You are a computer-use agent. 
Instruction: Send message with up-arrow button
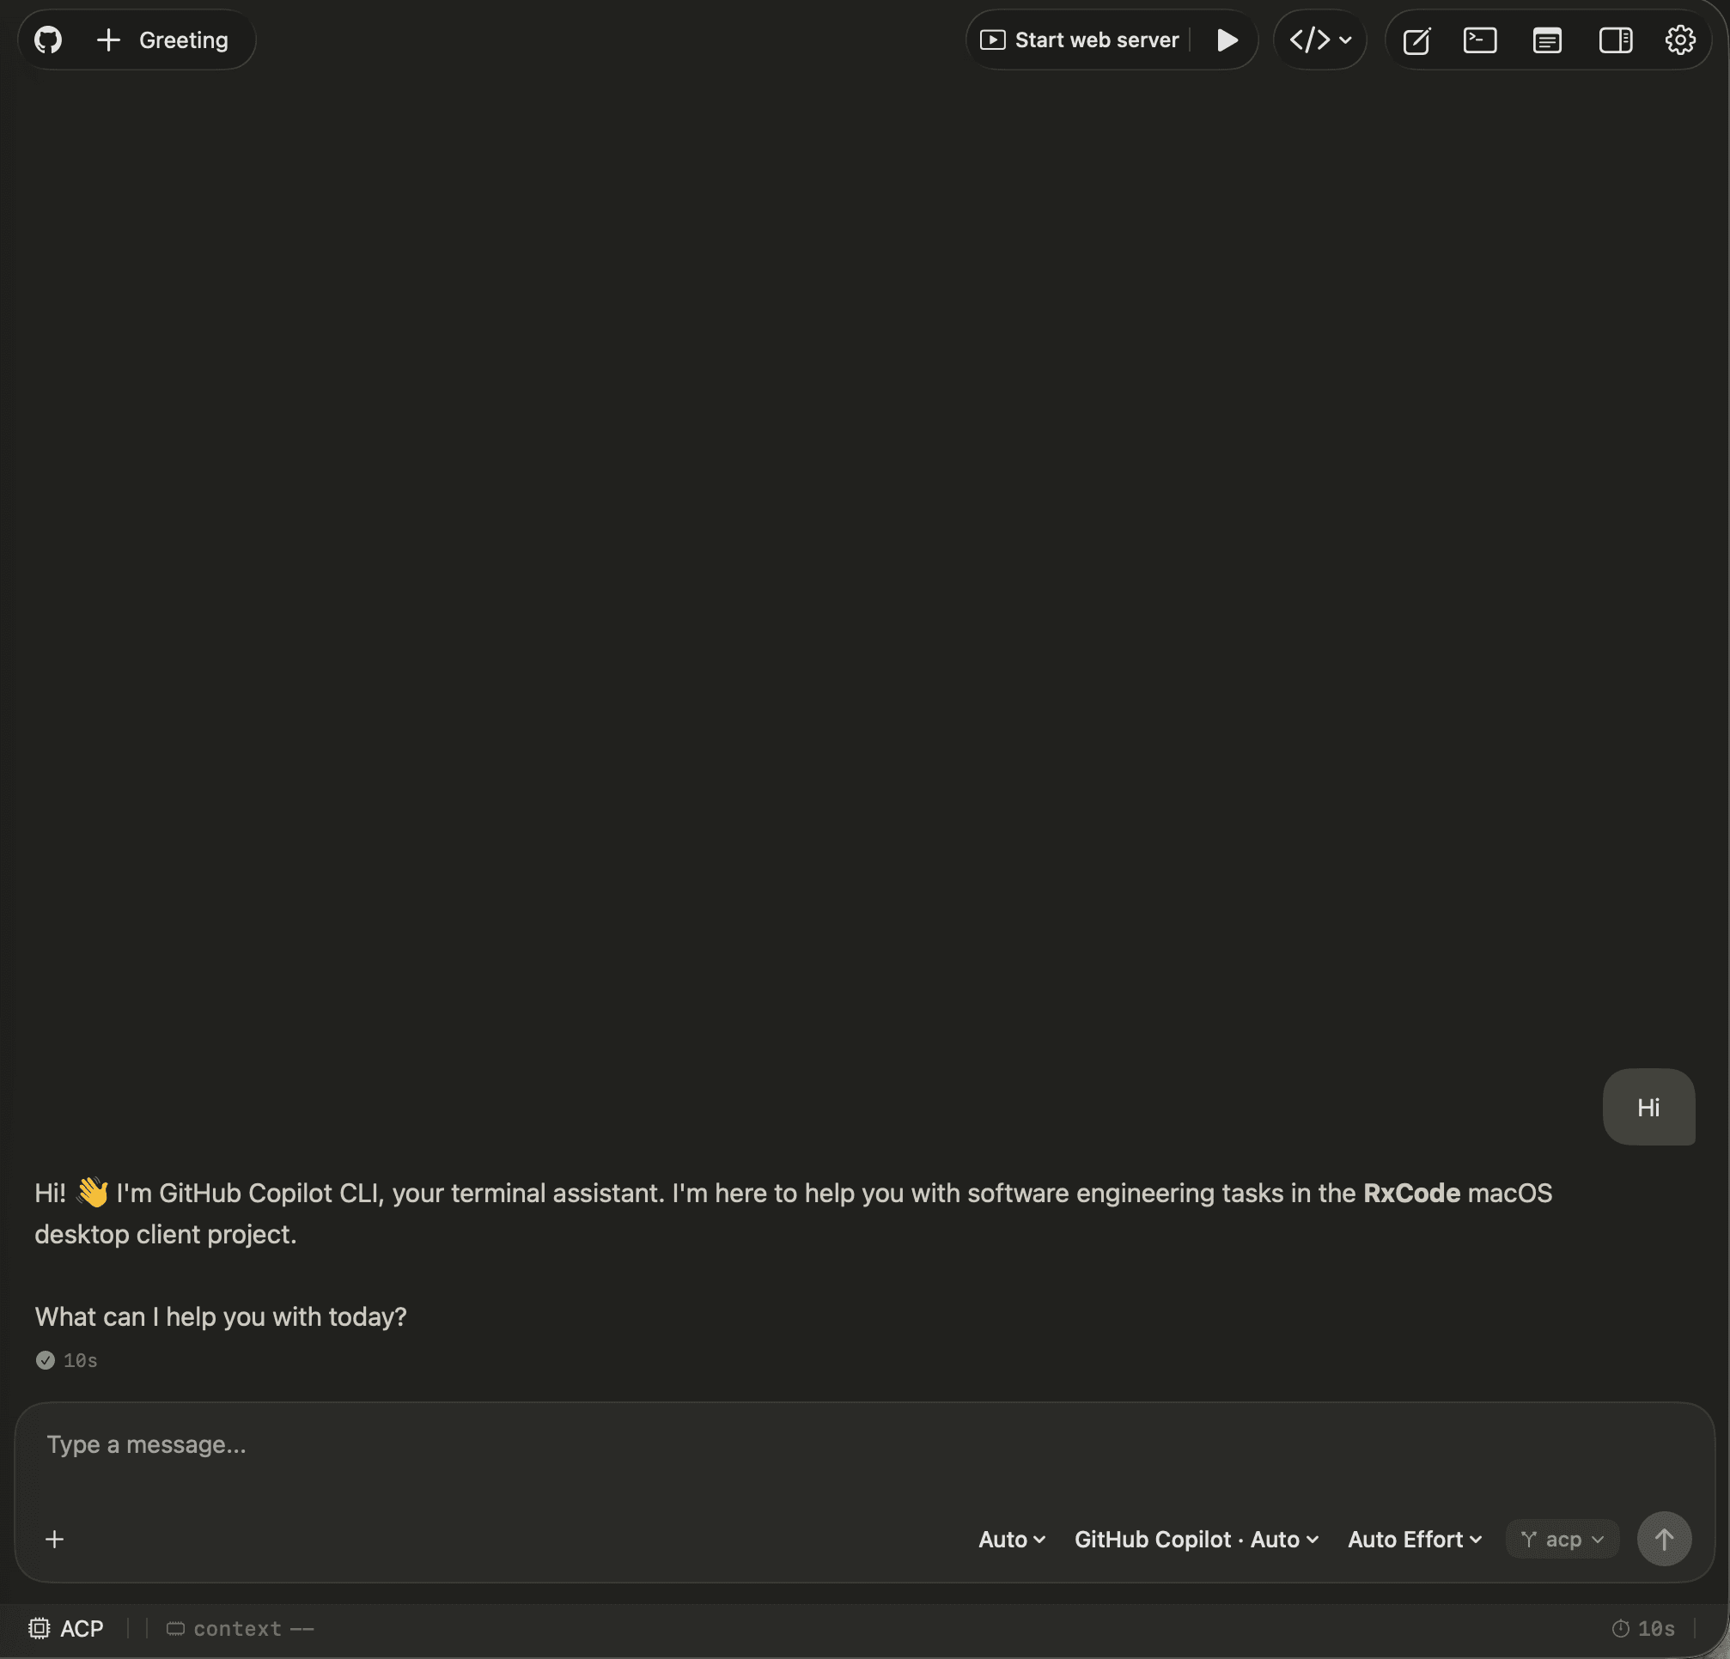[x=1664, y=1539]
